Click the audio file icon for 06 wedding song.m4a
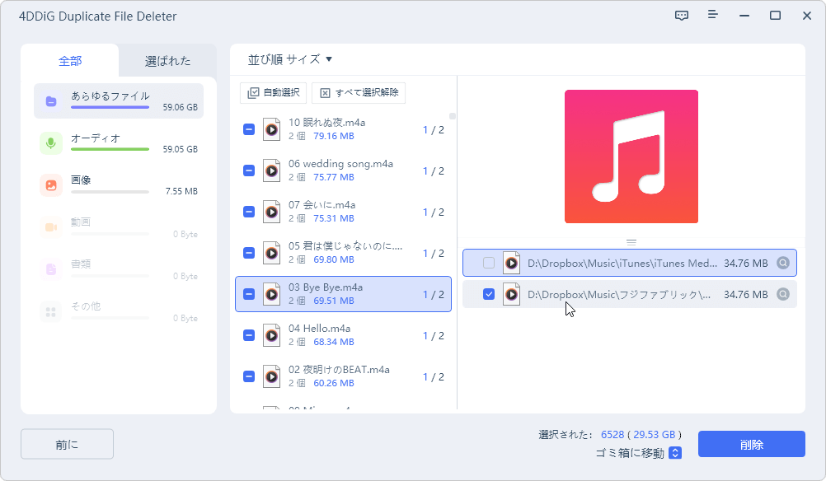Image resolution: width=826 pixels, height=481 pixels. coord(272,170)
